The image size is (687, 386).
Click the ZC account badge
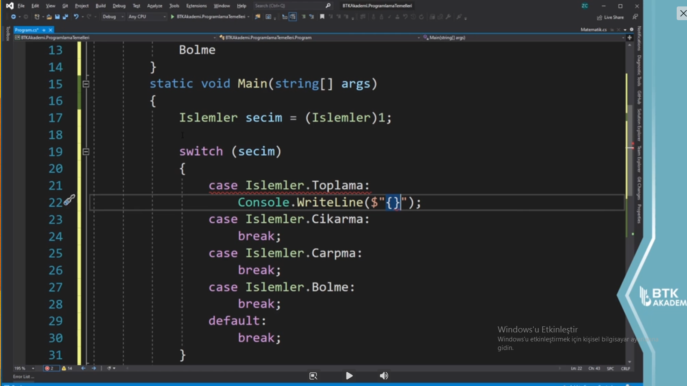click(585, 6)
